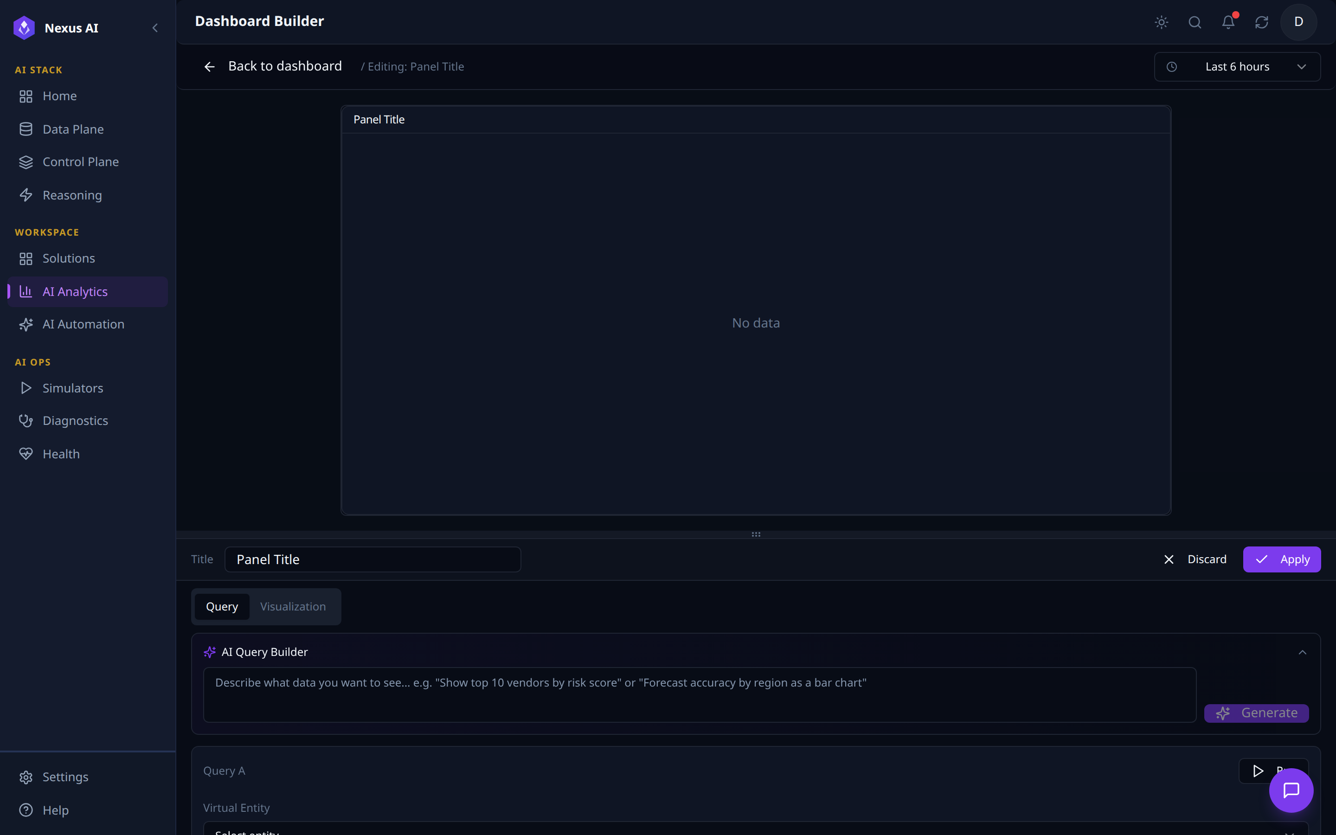Screen dimensions: 1336x835
Task: Click the Solutions grid icon
Action: point(26,258)
